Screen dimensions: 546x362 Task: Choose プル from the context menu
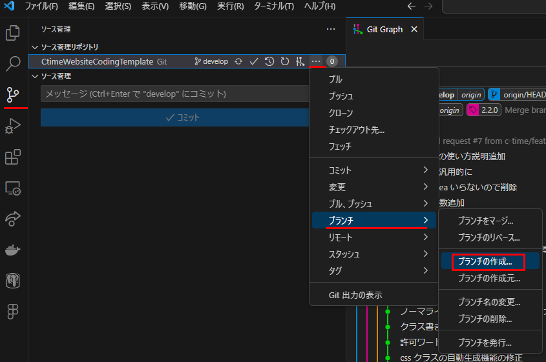click(373, 79)
